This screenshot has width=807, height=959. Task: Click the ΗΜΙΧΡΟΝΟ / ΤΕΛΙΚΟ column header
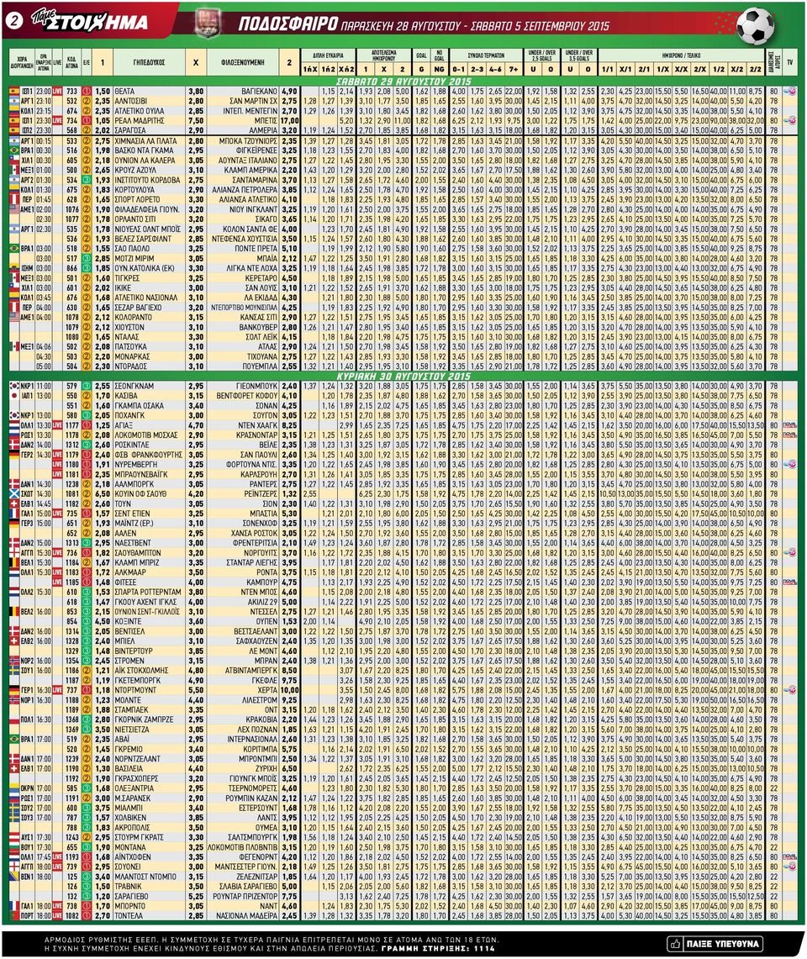tap(682, 55)
